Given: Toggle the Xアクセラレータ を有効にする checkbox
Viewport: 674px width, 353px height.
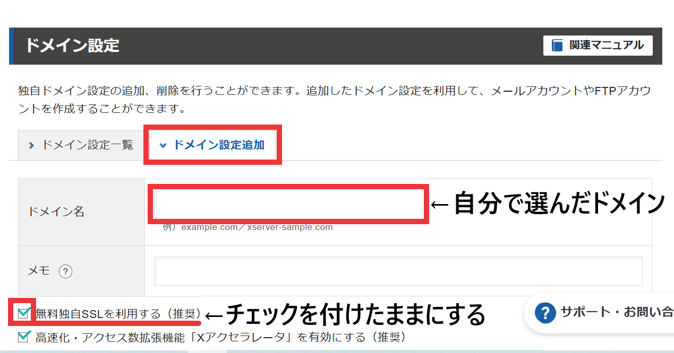Looking at the screenshot, I should pos(23,337).
